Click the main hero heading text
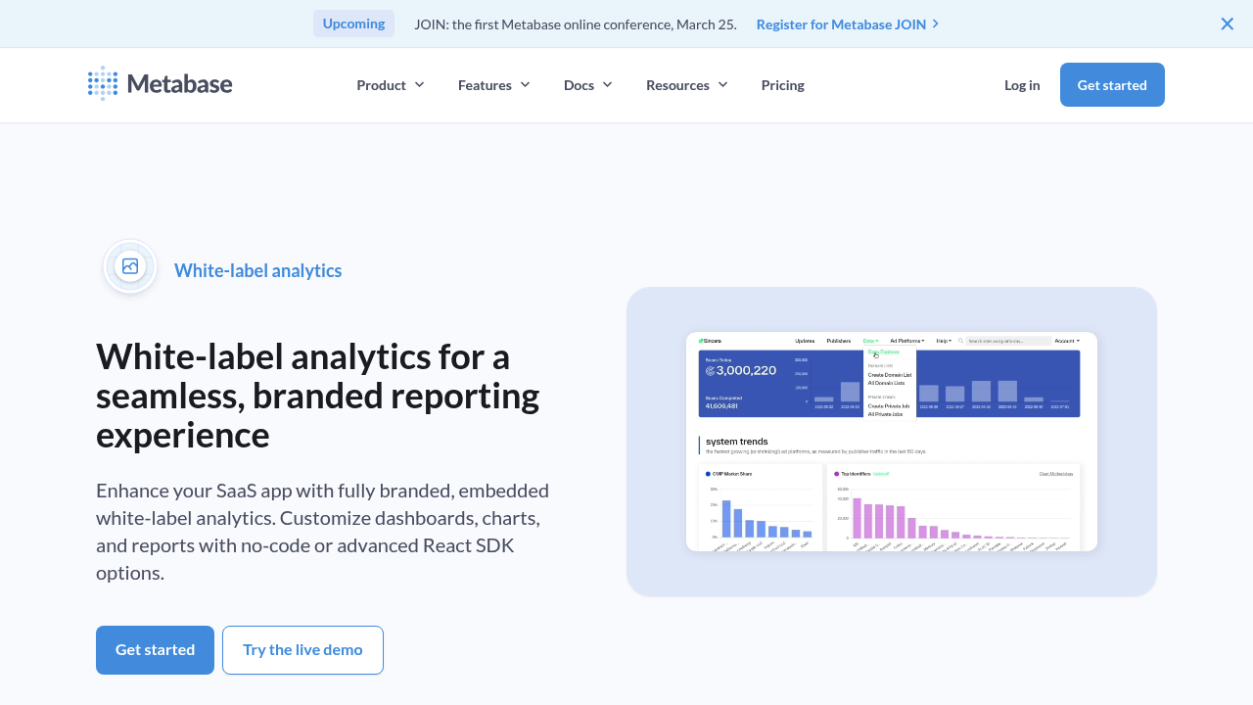This screenshot has width=1253, height=705. [x=318, y=396]
